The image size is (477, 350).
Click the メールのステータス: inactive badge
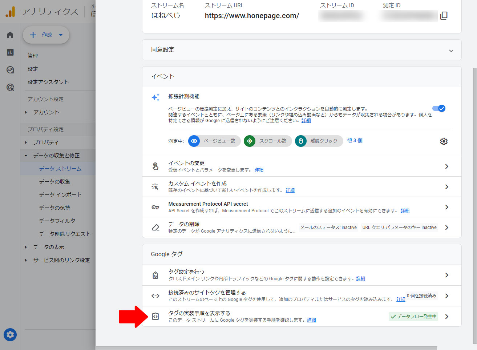coord(328,228)
